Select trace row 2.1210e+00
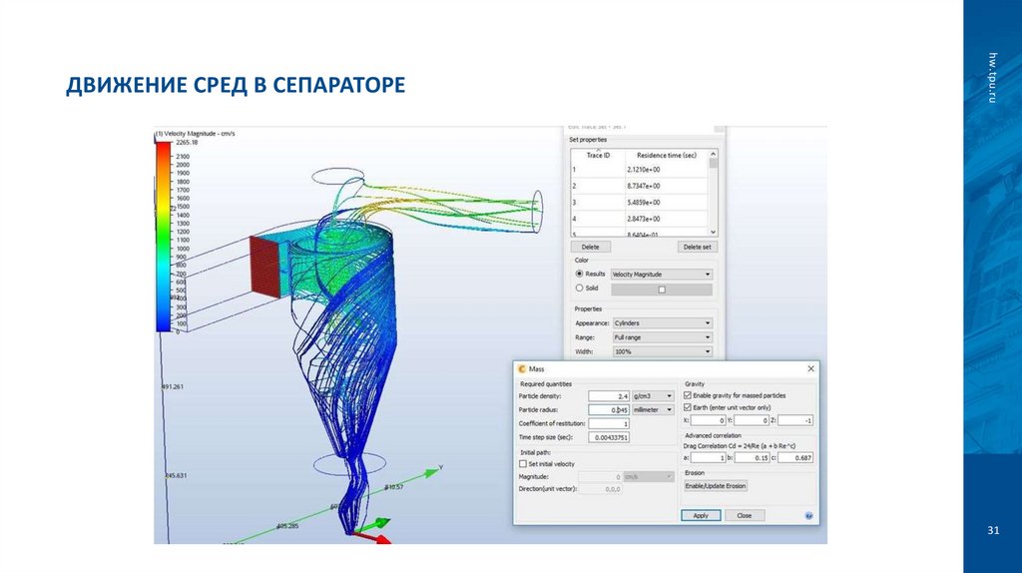 tap(639, 170)
